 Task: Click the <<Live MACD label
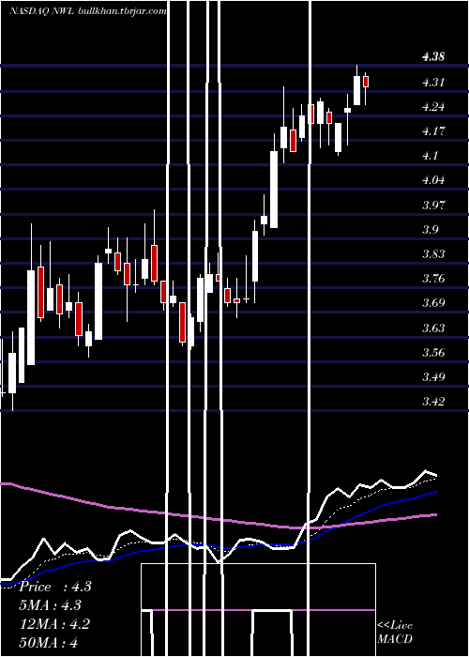click(395, 633)
